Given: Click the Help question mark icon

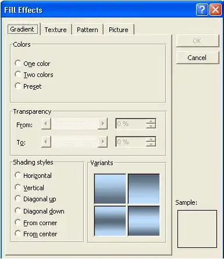Looking at the screenshot, I should point(202,9).
